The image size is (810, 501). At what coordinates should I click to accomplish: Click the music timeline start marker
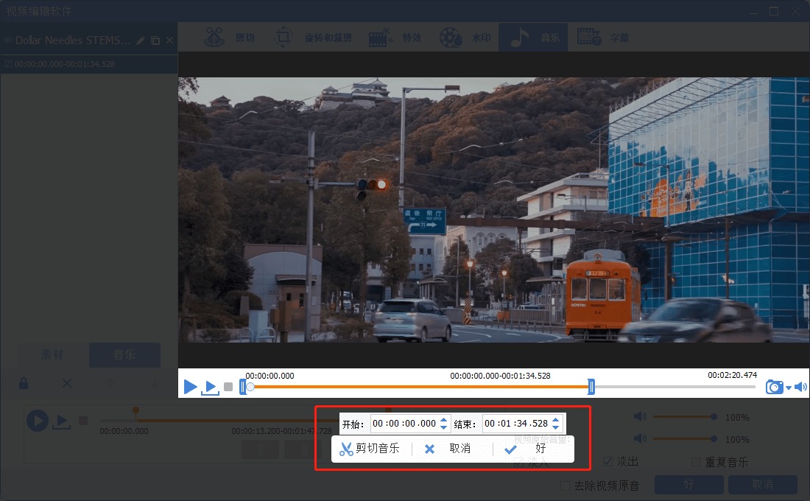click(136, 412)
